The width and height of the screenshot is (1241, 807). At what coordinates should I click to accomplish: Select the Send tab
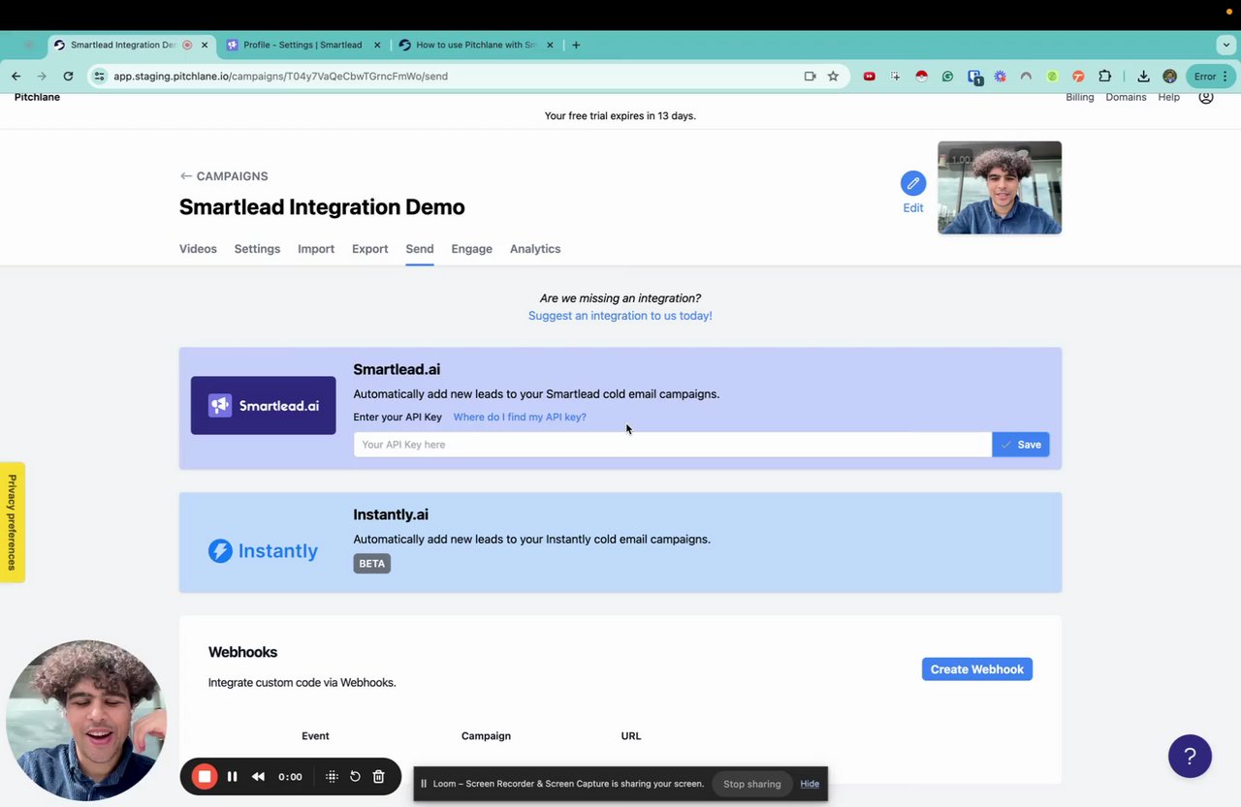tap(420, 249)
